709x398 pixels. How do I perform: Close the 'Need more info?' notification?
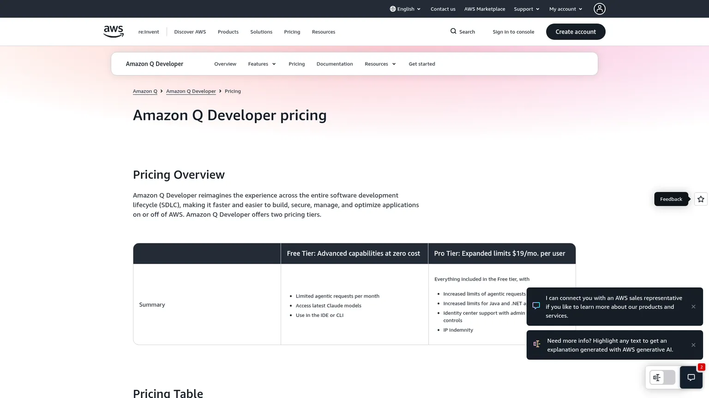tap(693, 345)
